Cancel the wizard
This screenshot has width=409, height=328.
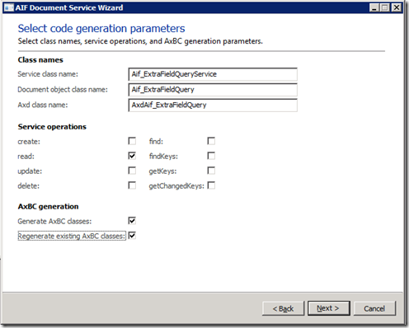point(374,308)
